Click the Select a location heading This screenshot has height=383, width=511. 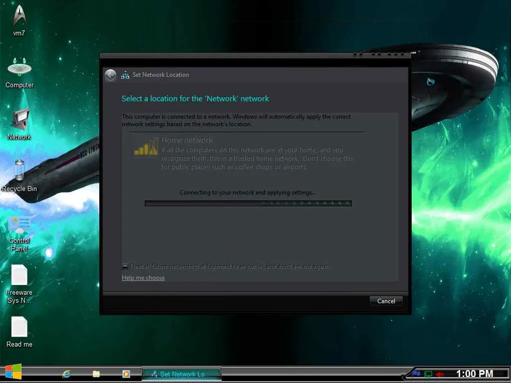point(195,98)
